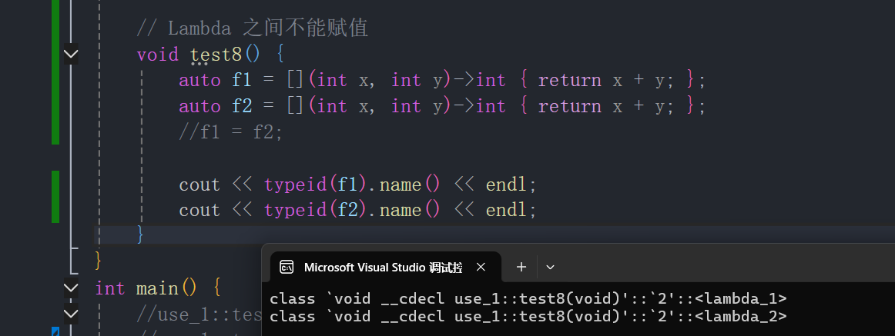Place cursor at test8 closing brace
This screenshot has width=895, height=336.
(x=140, y=235)
